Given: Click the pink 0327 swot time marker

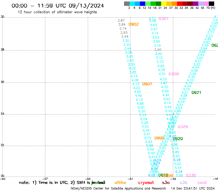Looking at the screenshot, I should 163,19.
